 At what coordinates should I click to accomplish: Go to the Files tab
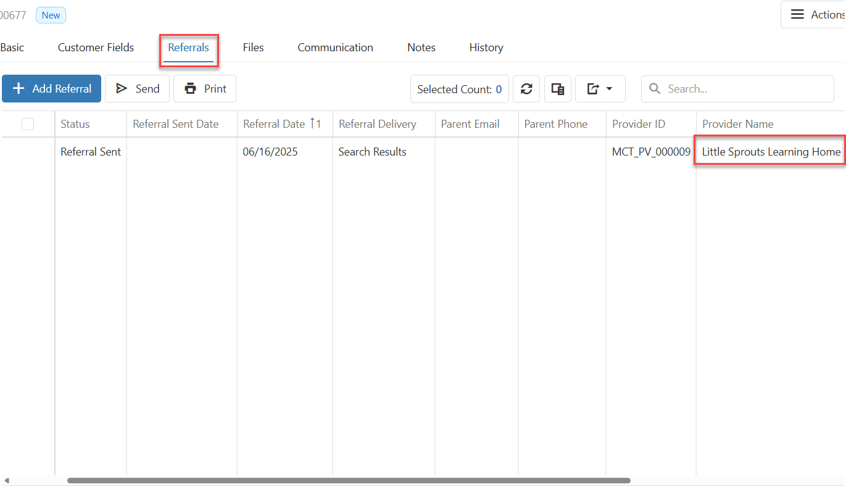click(x=253, y=48)
